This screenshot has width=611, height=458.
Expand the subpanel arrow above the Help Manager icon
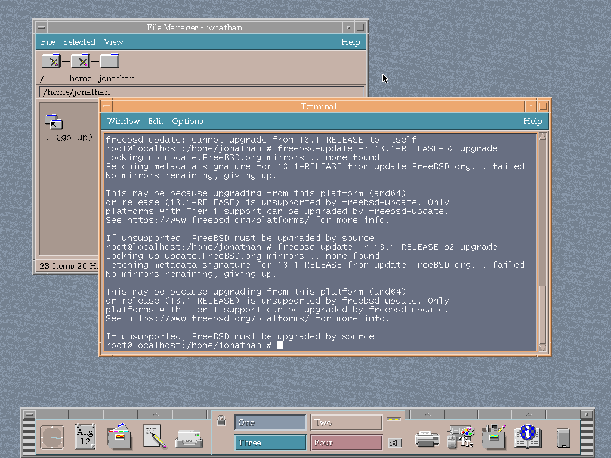527,414
